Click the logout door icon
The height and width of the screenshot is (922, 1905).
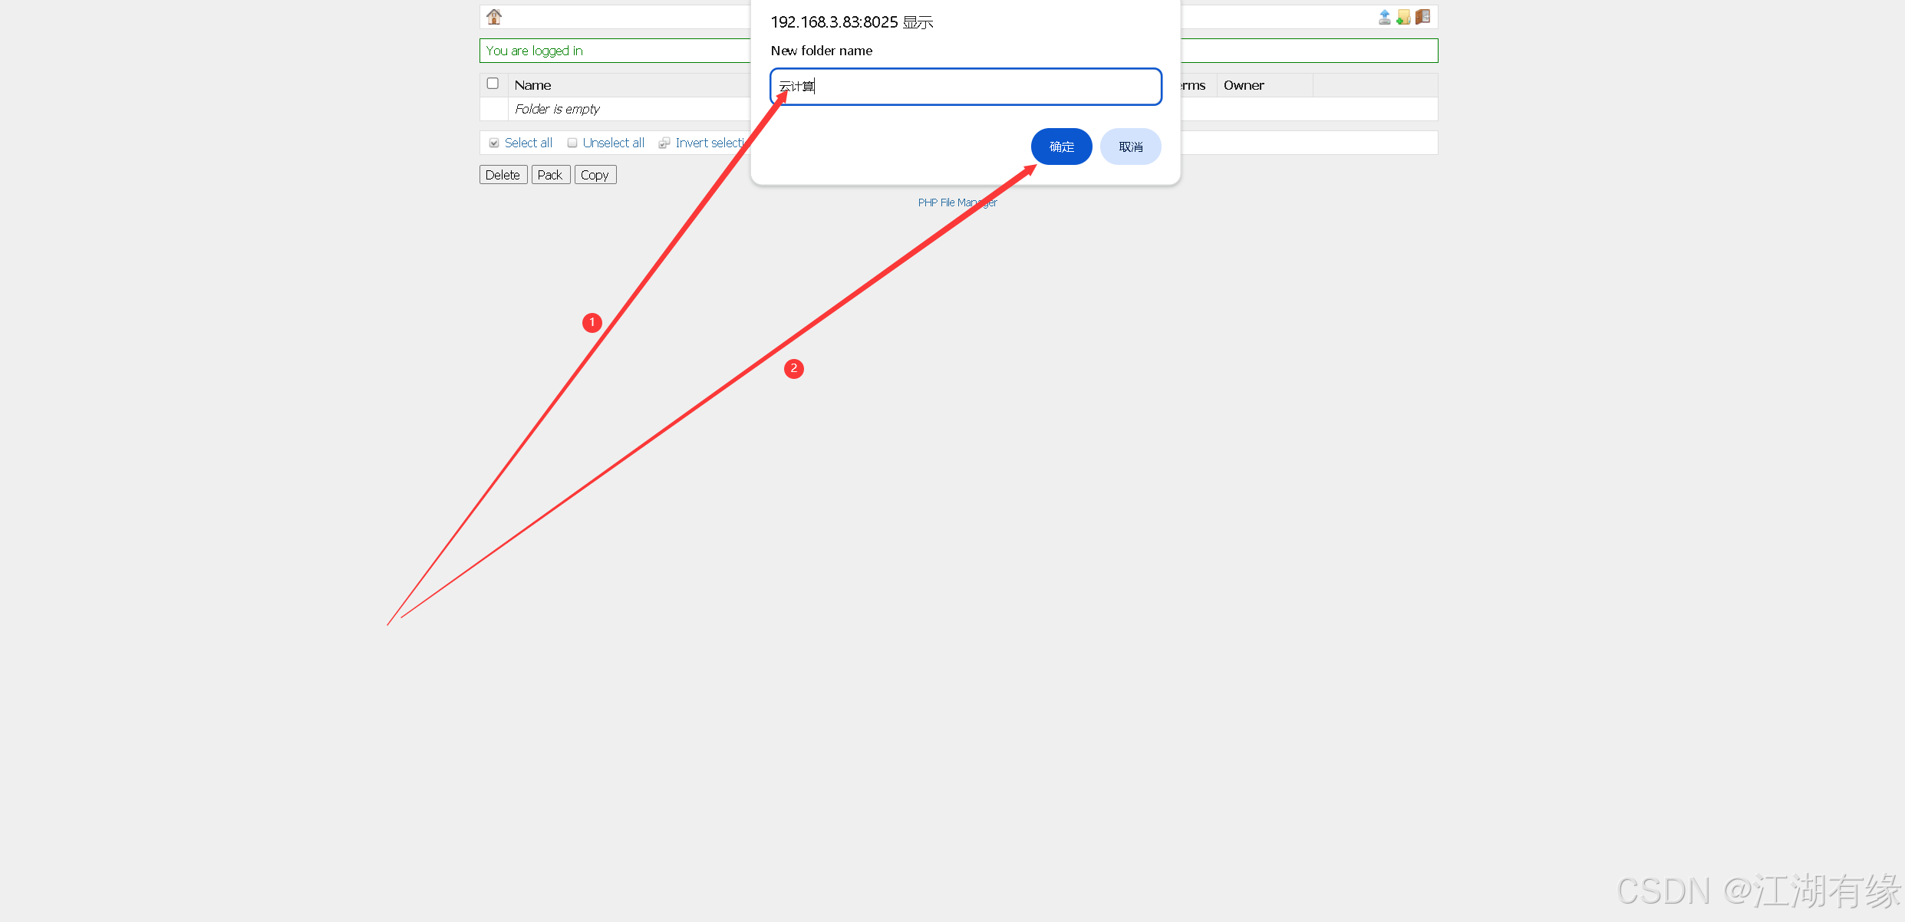(x=1422, y=17)
